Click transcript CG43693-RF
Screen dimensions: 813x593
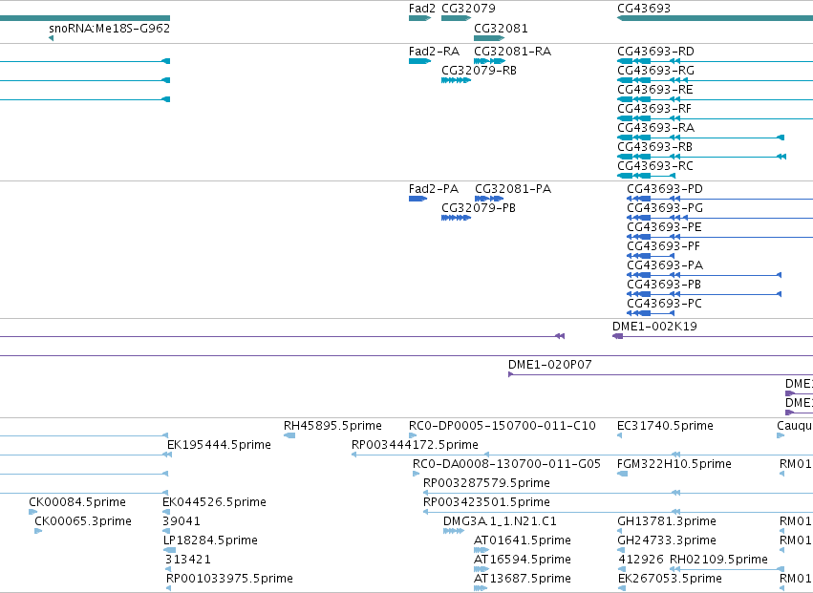pyautogui.click(x=654, y=109)
